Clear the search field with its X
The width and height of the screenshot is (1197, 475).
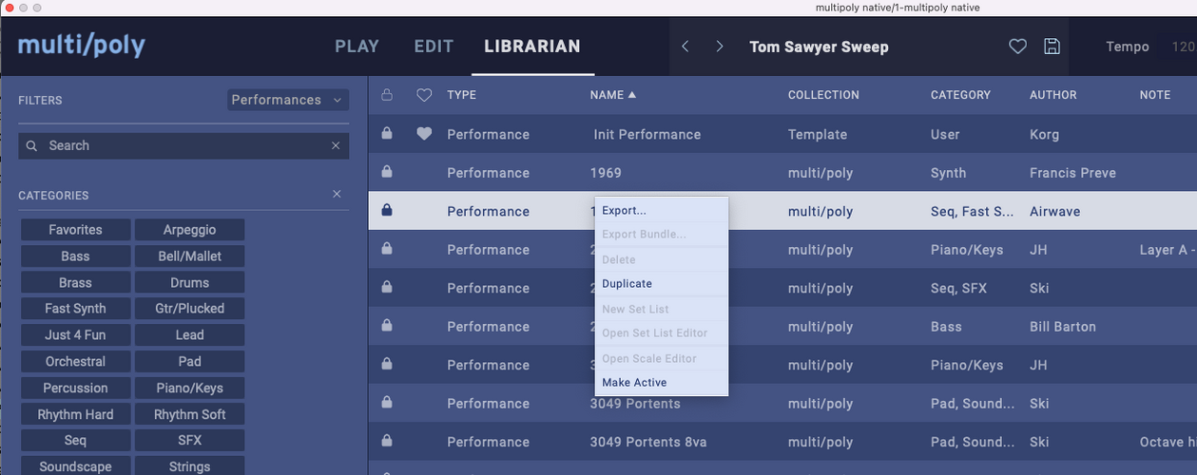[336, 145]
